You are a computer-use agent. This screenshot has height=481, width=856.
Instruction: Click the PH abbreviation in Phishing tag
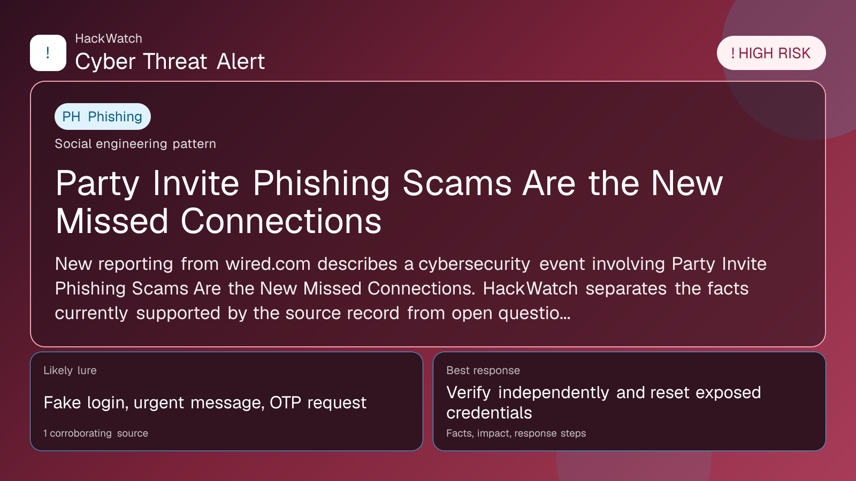tap(71, 117)
